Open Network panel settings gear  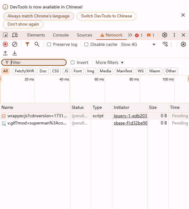click(x=183, y=44)
